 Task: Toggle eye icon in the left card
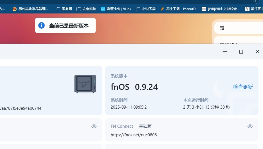coord(94,126)
